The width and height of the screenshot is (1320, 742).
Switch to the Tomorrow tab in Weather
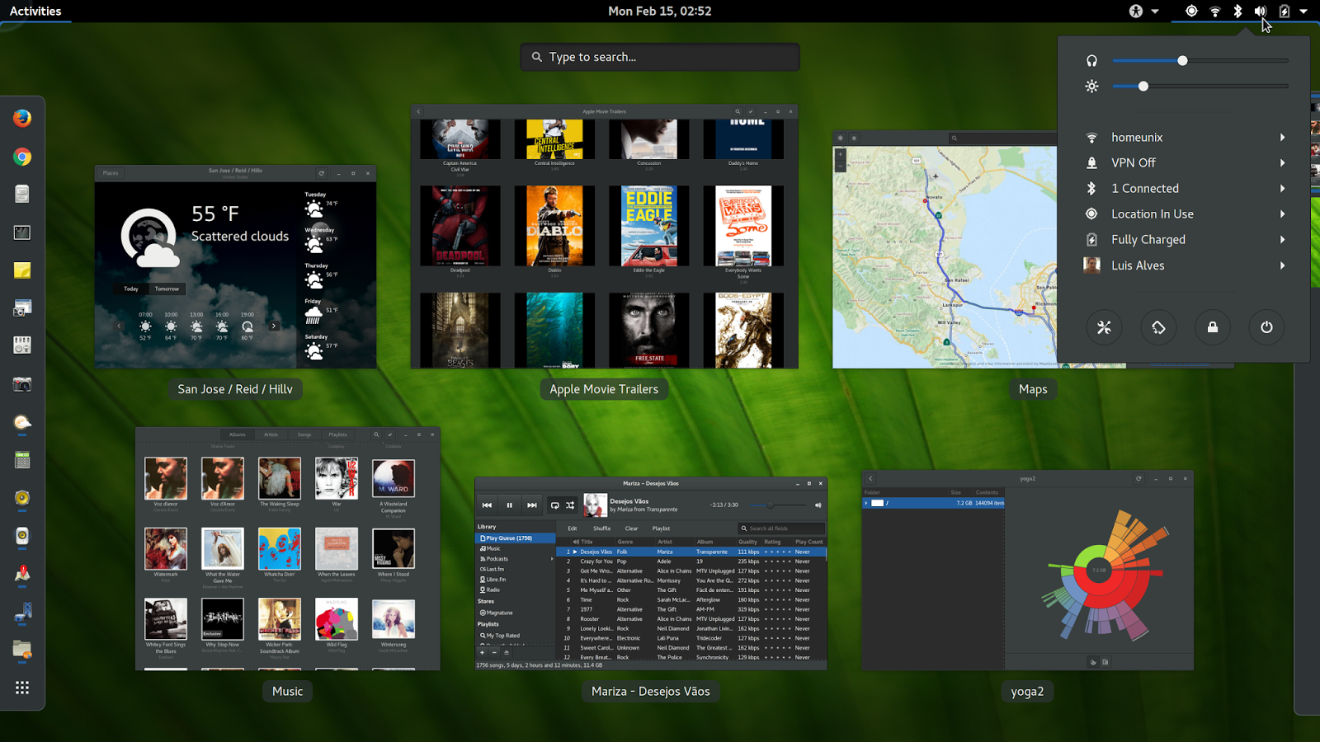pyautogui.click(x=167, y=289)
